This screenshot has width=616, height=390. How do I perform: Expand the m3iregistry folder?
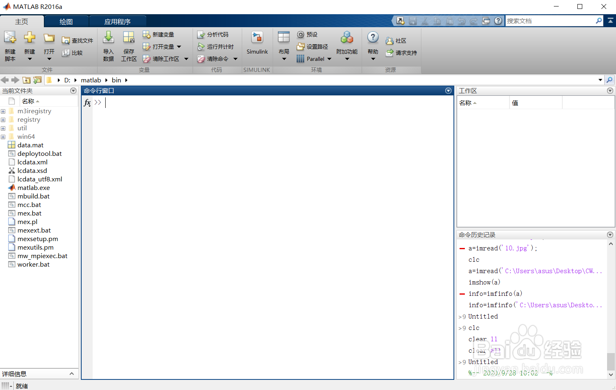3,111
